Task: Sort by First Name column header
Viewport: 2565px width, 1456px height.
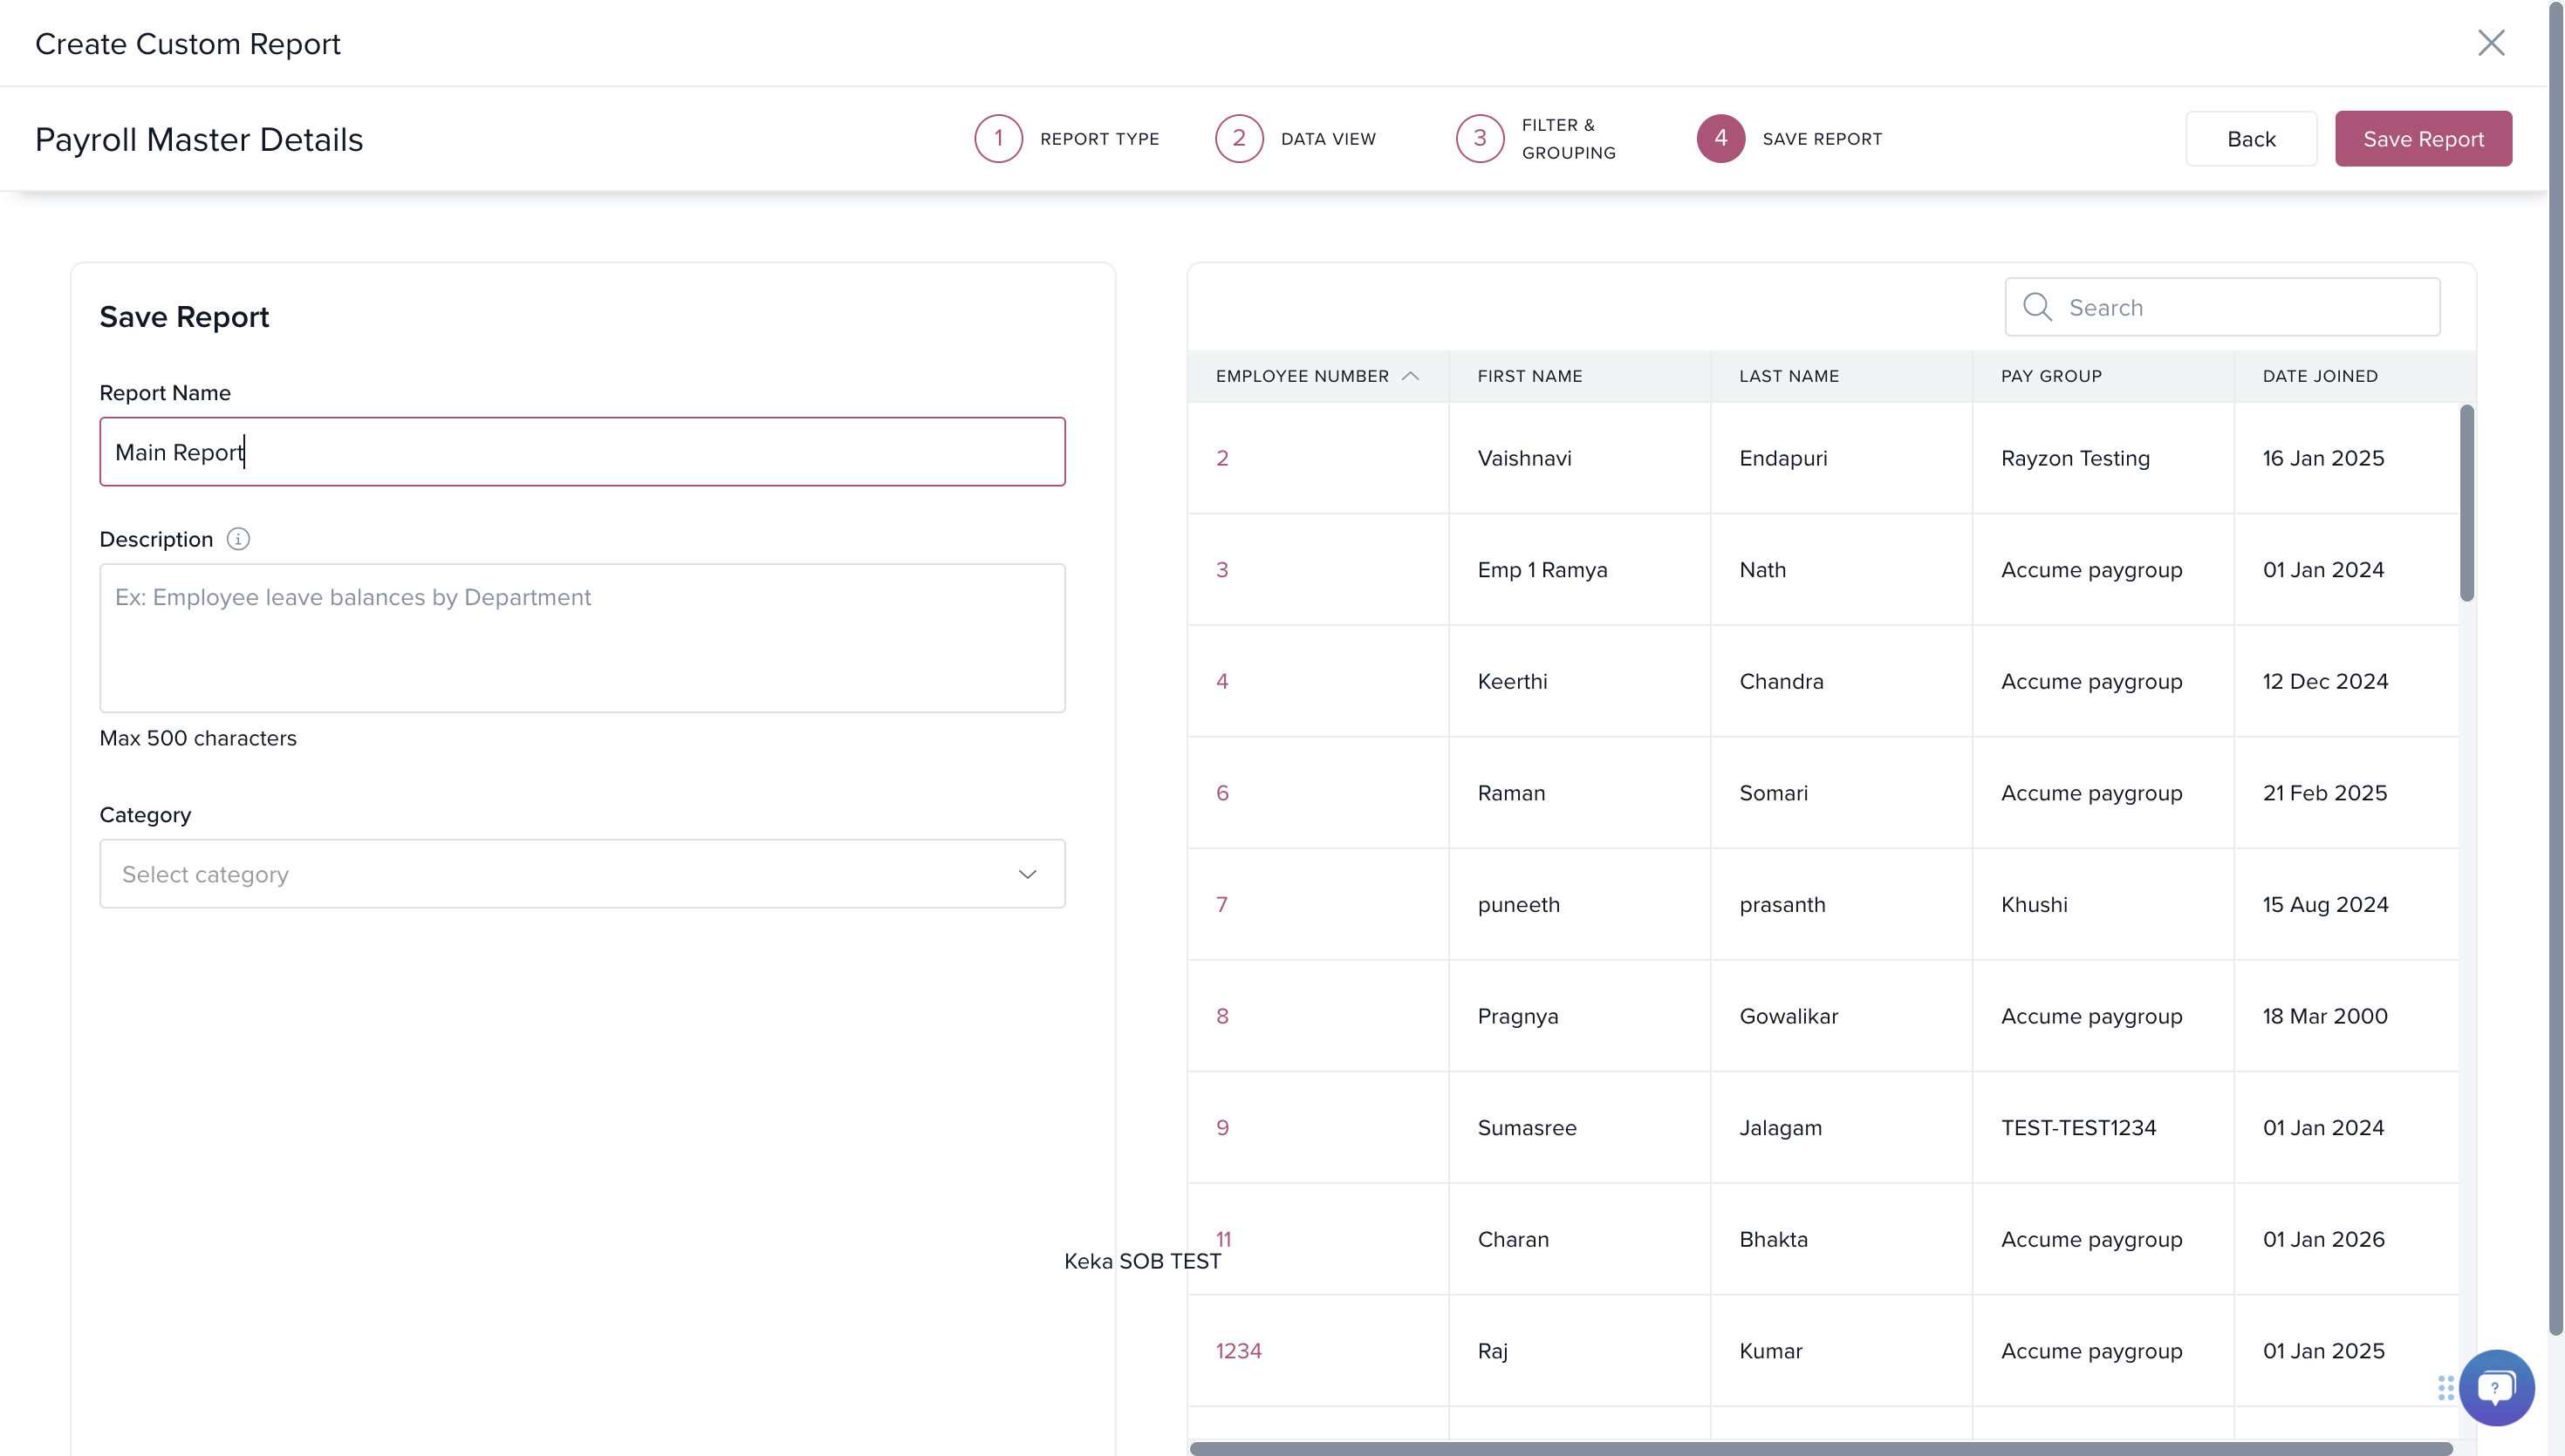Action: point(1529,376)
